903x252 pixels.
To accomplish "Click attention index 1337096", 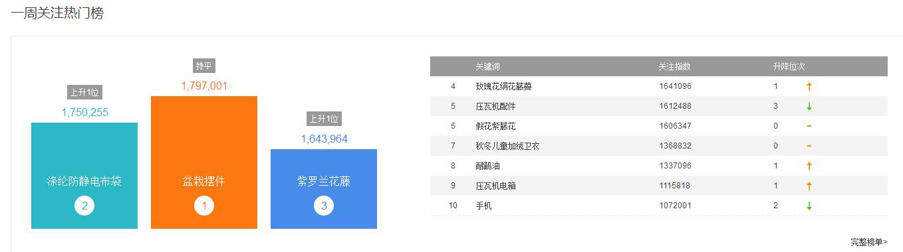I will click(675, 166).
